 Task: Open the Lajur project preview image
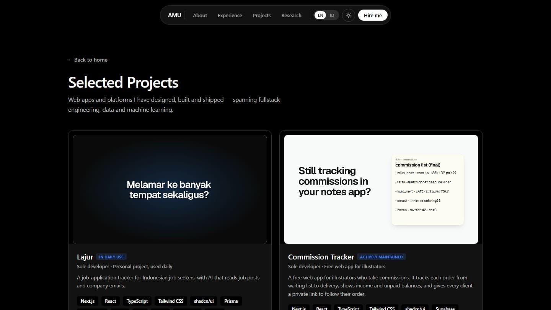(170, 189)
